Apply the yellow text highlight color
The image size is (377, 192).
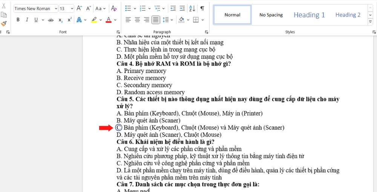pos(94,20)
